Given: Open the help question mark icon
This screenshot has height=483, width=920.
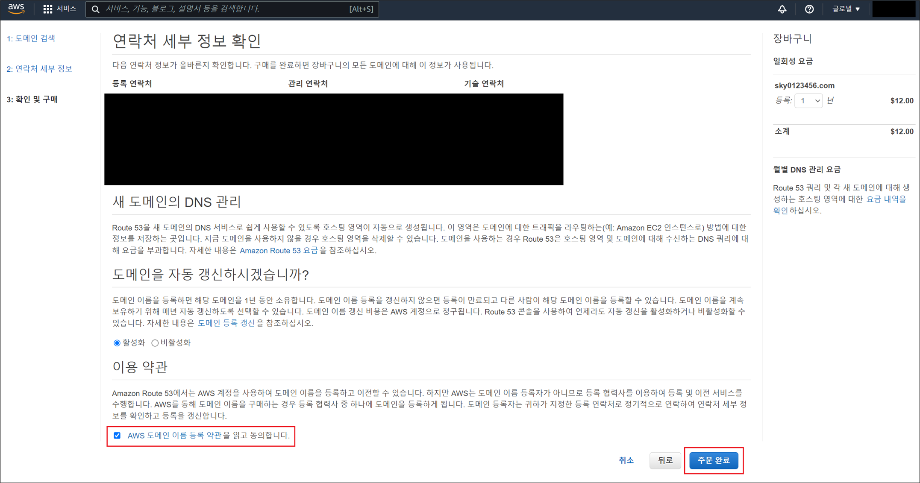Looking at the screenshot, I should point(809,9).
